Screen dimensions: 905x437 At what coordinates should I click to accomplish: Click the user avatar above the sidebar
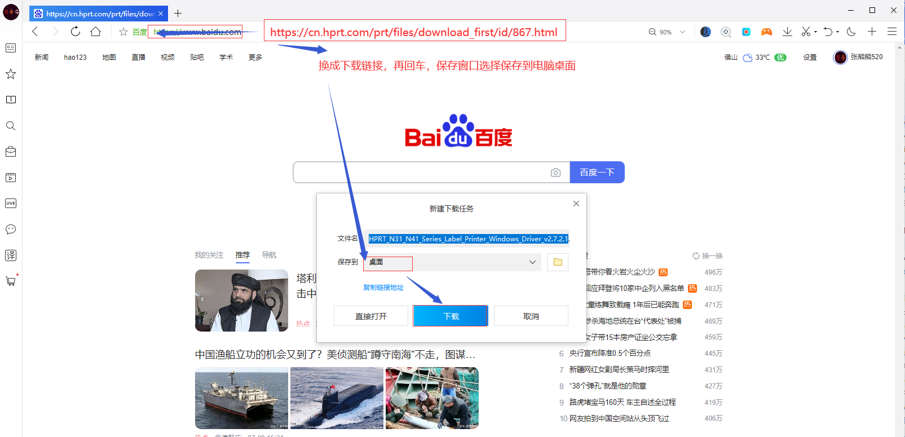pos(11,12)
